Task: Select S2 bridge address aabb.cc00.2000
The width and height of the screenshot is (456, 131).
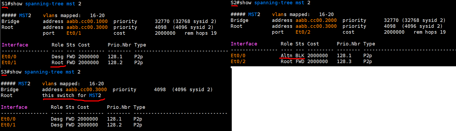Action: click(x=316, y=20)
